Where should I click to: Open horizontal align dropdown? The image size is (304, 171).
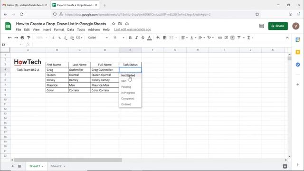tap(184, 38)
